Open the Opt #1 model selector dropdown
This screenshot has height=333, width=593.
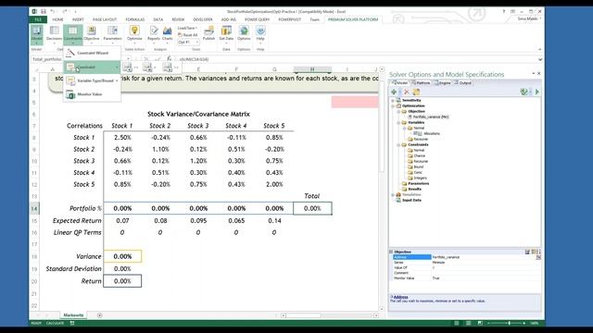(x=187, y=42)
